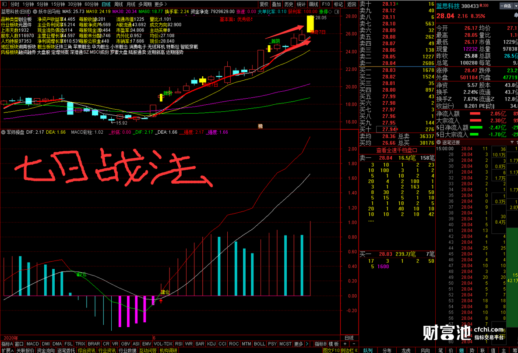Open the 模板 template tab
The image size is (518, 353).
tap(334, 344)
